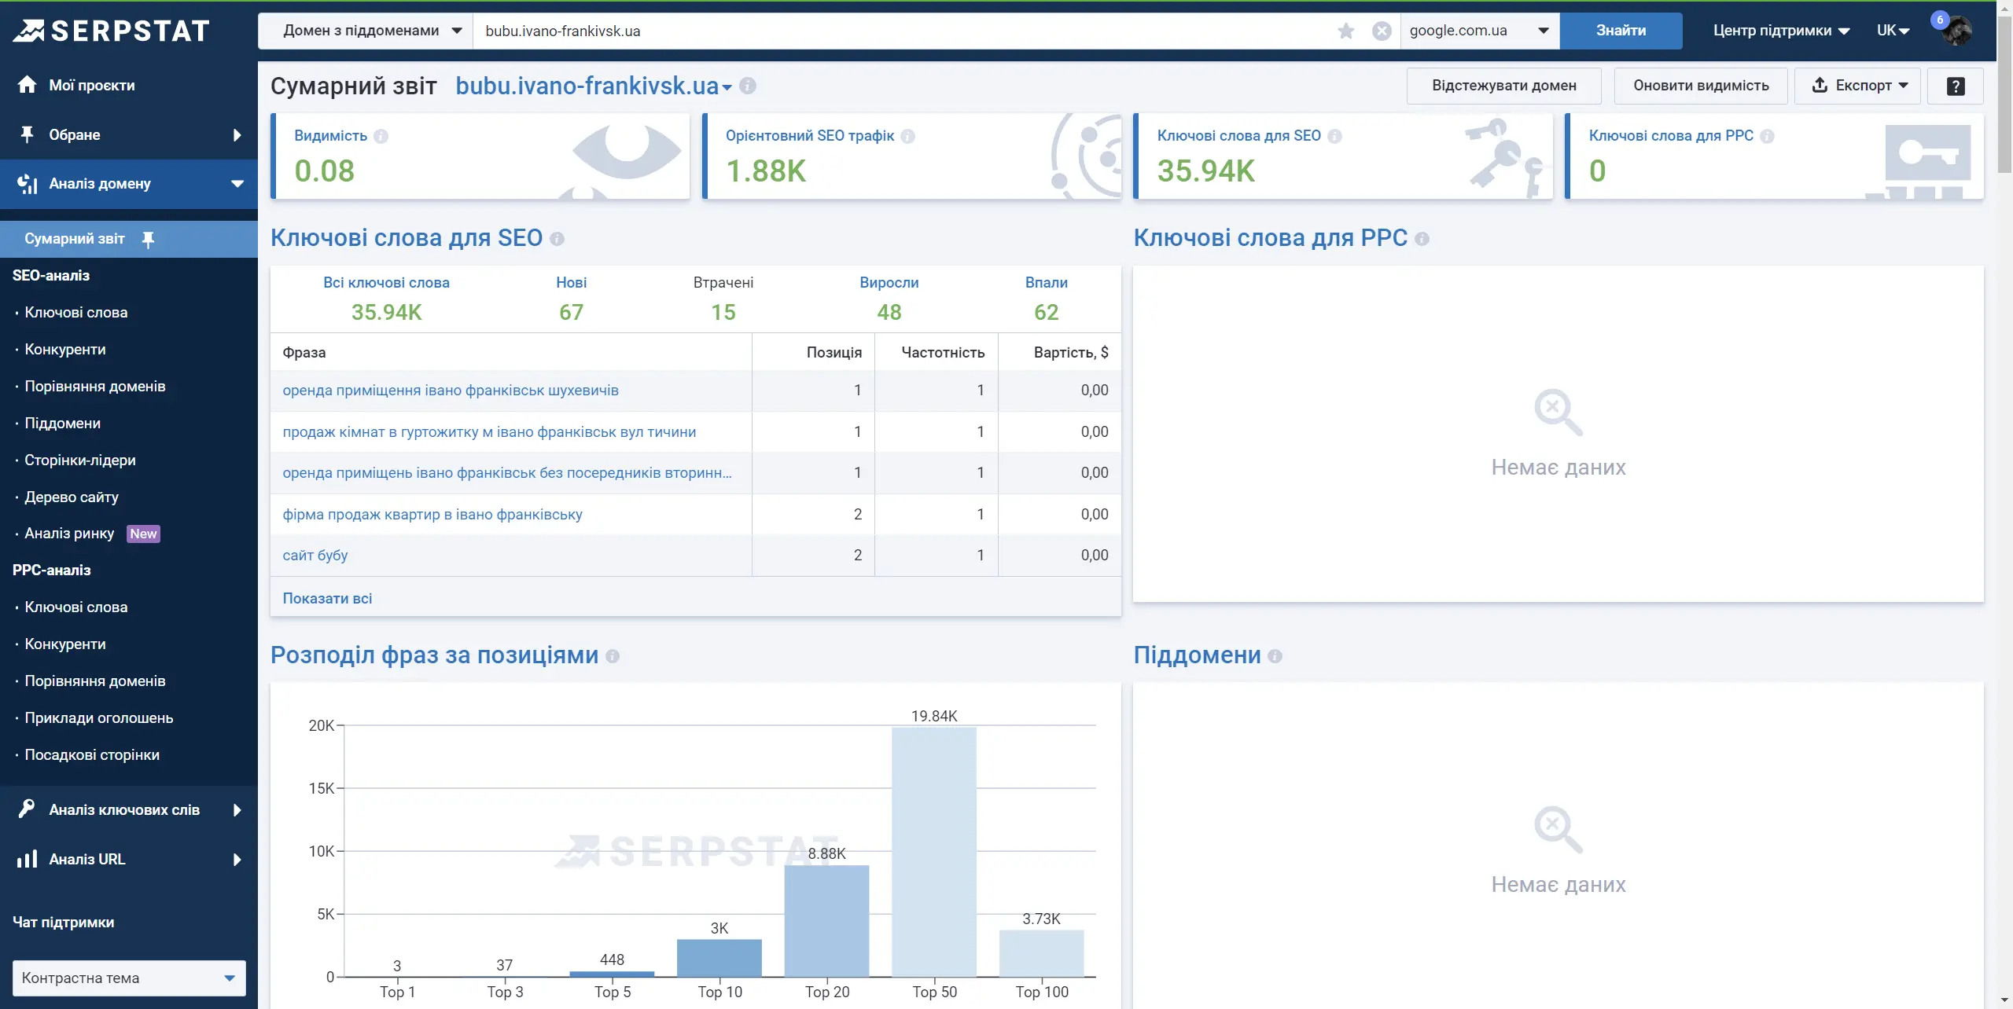Expand the Аналіз ключових слів menu

[x=129, y=810]
